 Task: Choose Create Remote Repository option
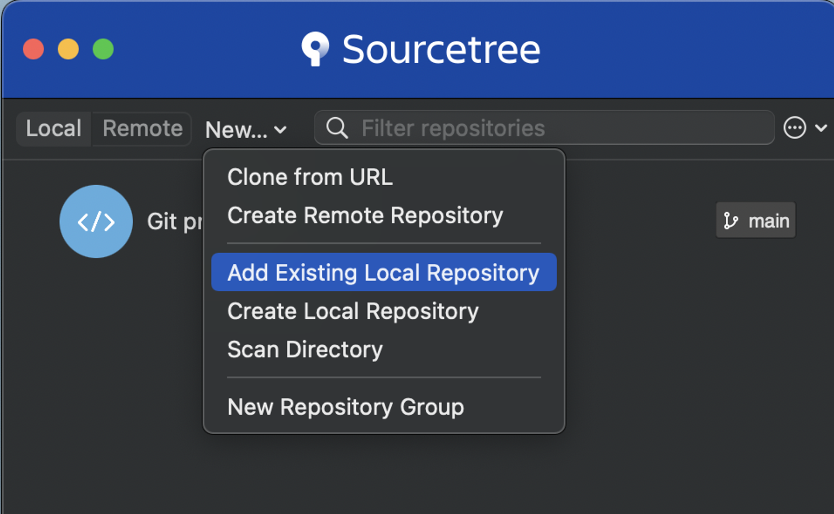384,215
